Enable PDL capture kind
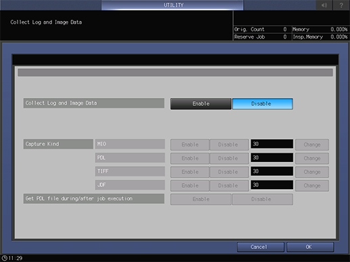Image resolution: width=350 pixels, height=262 pixels. point(190,158)
